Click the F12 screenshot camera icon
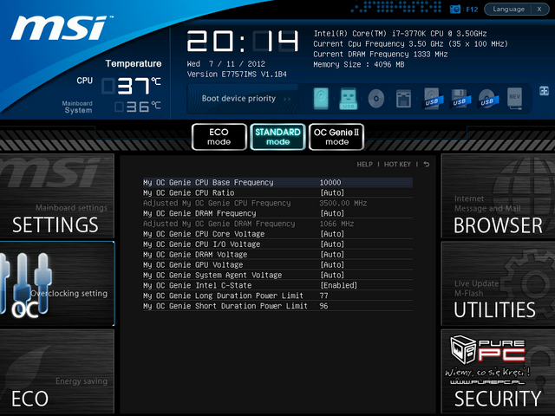This screenshot has width=555, height=416. click(454, 10)
